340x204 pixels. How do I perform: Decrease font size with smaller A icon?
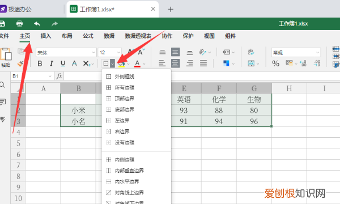click(141, 52)
